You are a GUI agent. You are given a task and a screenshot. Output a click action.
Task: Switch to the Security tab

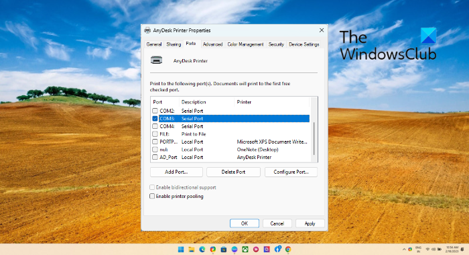coord(276,44)
